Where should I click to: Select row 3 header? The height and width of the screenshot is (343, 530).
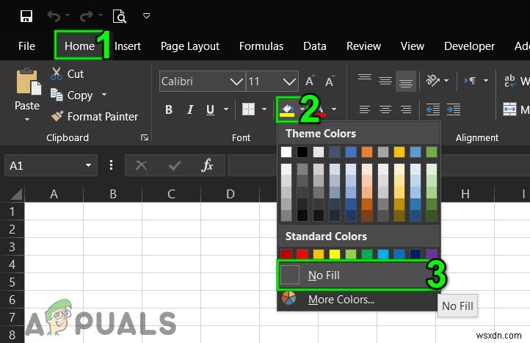(x=12, y=247)
